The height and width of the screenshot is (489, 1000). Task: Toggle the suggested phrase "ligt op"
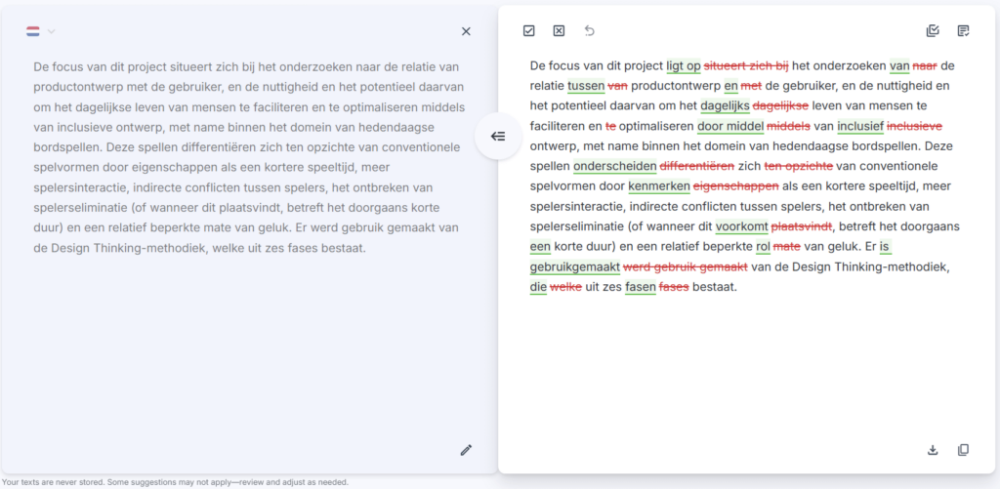point(684,66)
